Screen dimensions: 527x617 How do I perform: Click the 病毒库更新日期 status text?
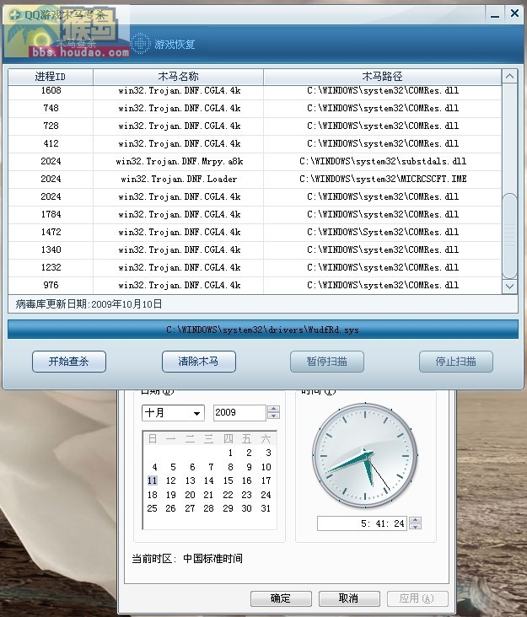[89, 304]
